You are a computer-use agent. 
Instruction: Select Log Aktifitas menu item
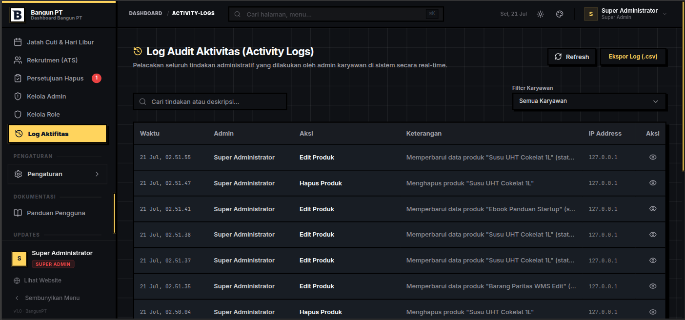tap(58, 134)
